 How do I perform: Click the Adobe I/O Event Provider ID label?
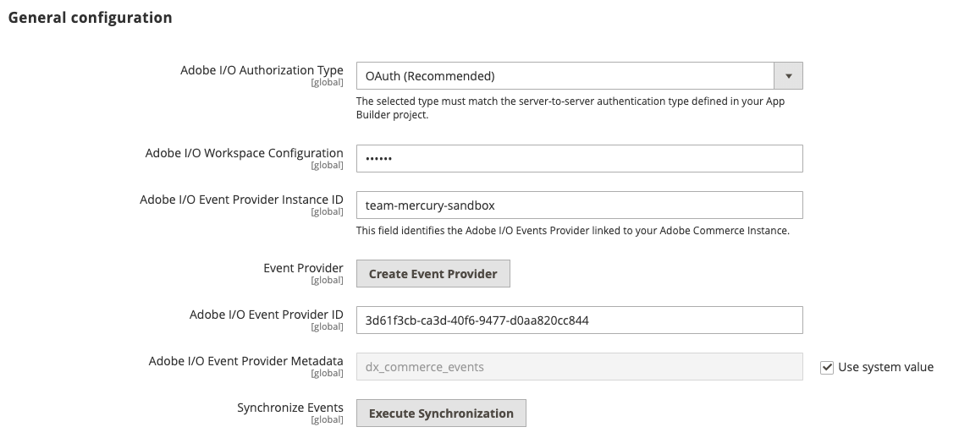pyautogui.click(x=266, y=315)
